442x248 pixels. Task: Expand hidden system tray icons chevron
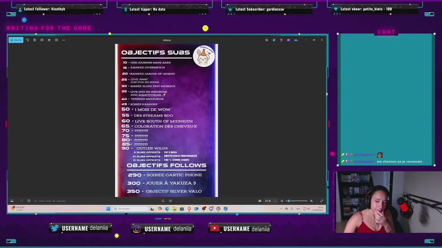tap(281, 208)
